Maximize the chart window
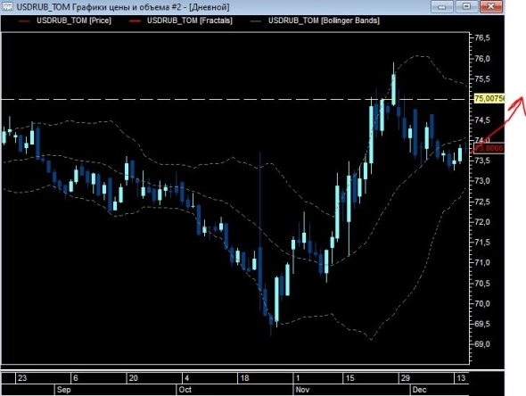The height and width of the screenshot is (396, 526). pyautogui.click(x=466, y=6)
